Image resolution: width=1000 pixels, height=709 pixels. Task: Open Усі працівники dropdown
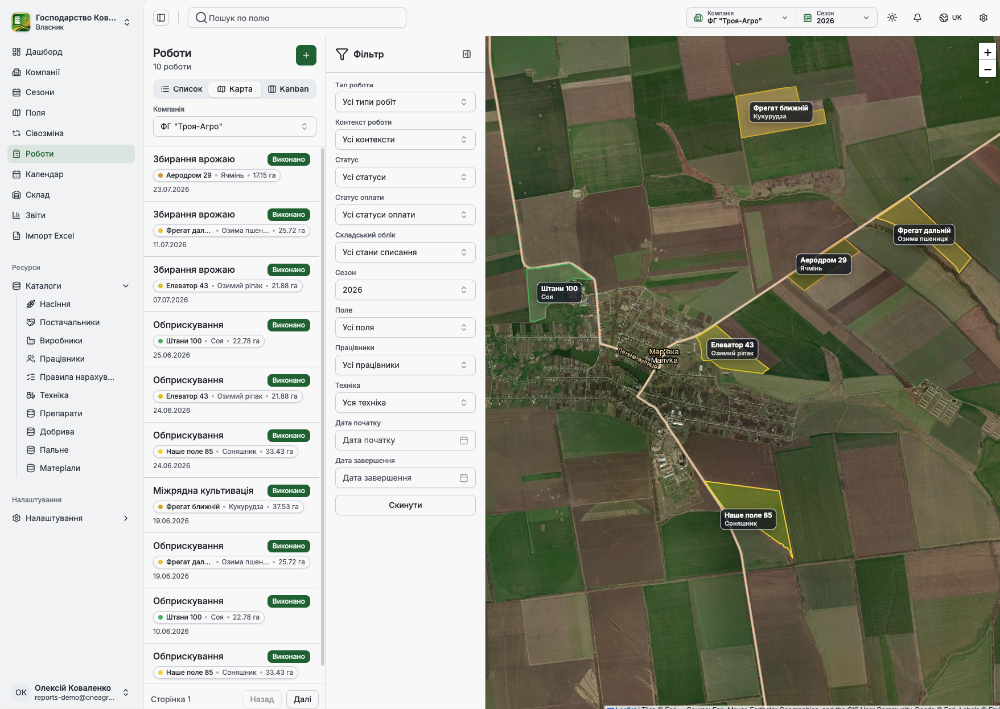405,365
